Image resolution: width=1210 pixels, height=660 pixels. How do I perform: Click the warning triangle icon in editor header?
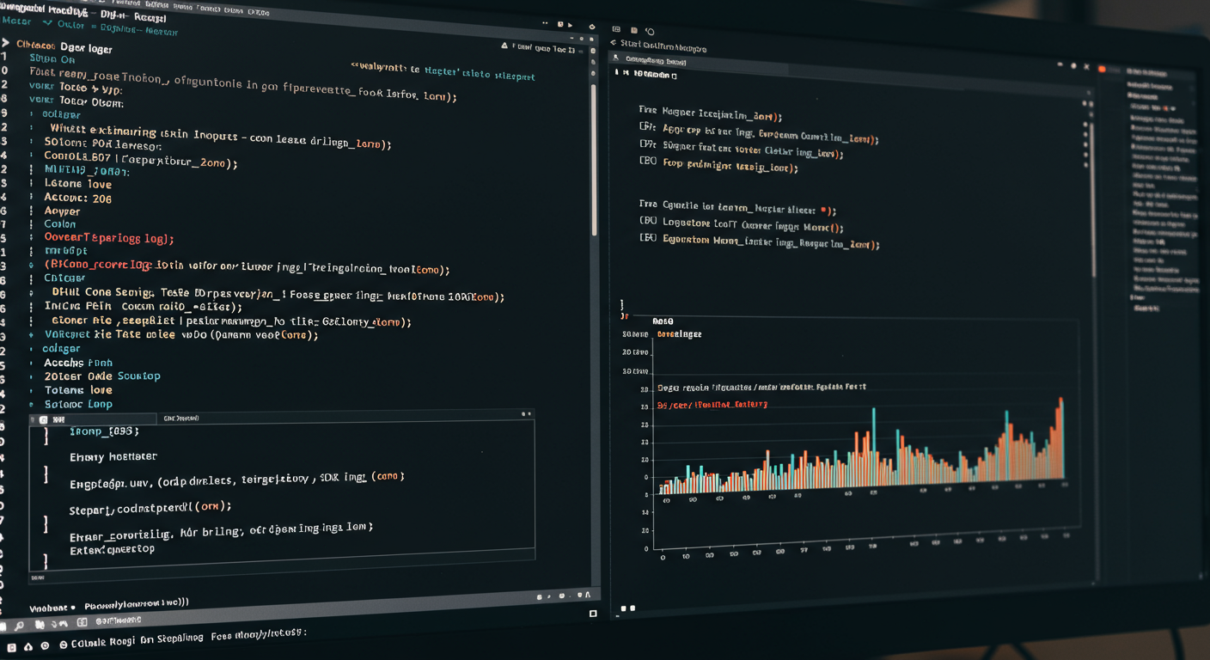pos(504,46)
